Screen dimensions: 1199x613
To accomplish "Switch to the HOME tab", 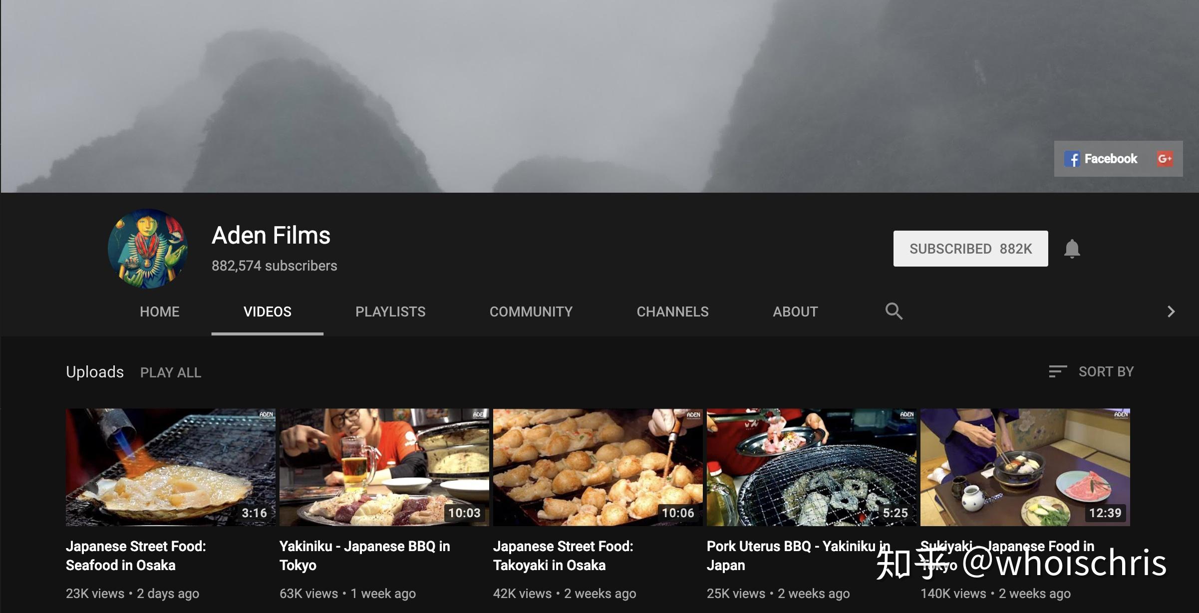I will (159, 311).
